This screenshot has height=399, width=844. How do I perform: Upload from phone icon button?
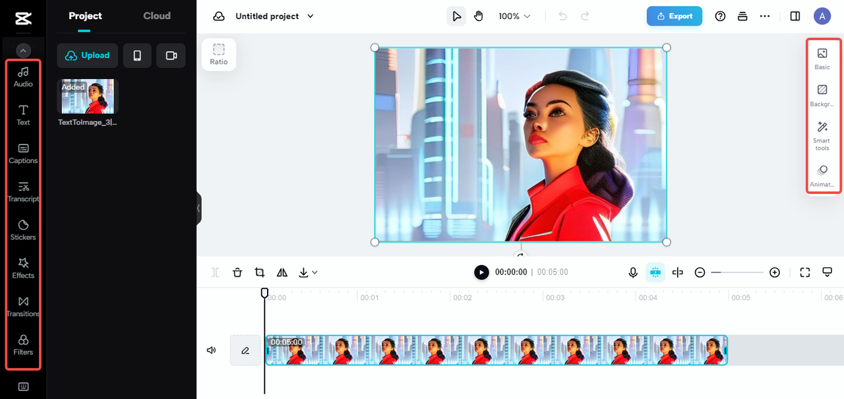coord(137,55)
